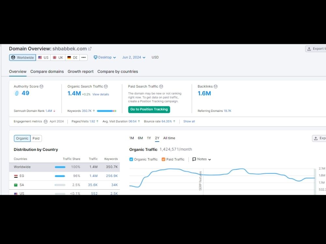Click the authority score oval badge icon

[x=17, y=93]
